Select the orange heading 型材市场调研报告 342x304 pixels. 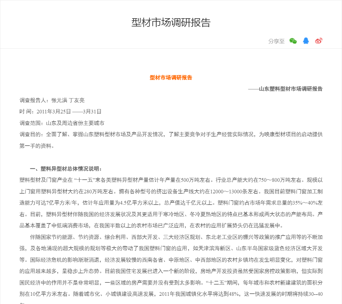click(x=171, y=78)
